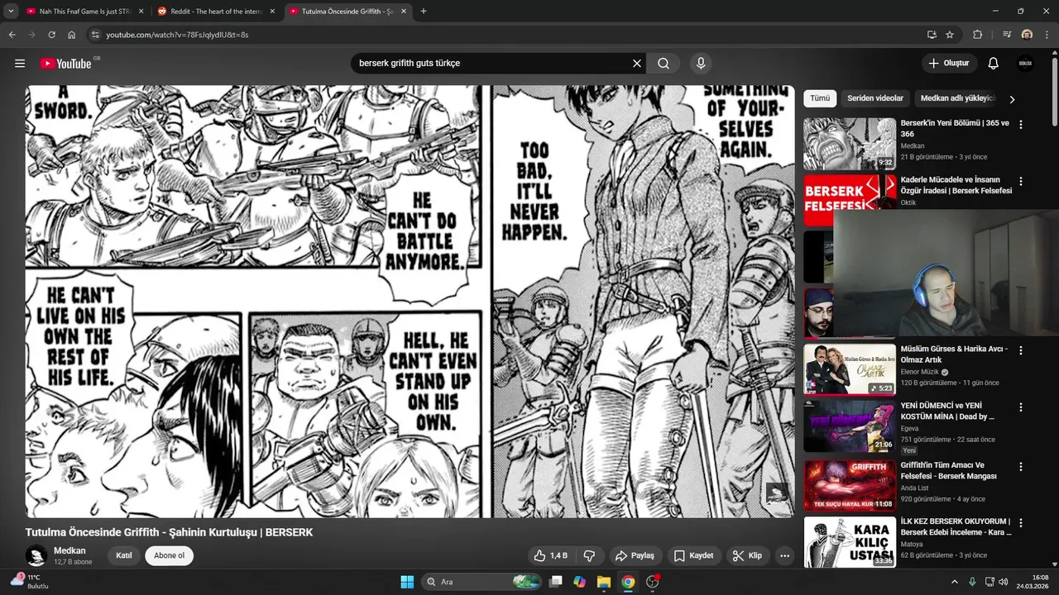Click the taskbar Ara search box

pyautogui.click(x=482, y=582)
